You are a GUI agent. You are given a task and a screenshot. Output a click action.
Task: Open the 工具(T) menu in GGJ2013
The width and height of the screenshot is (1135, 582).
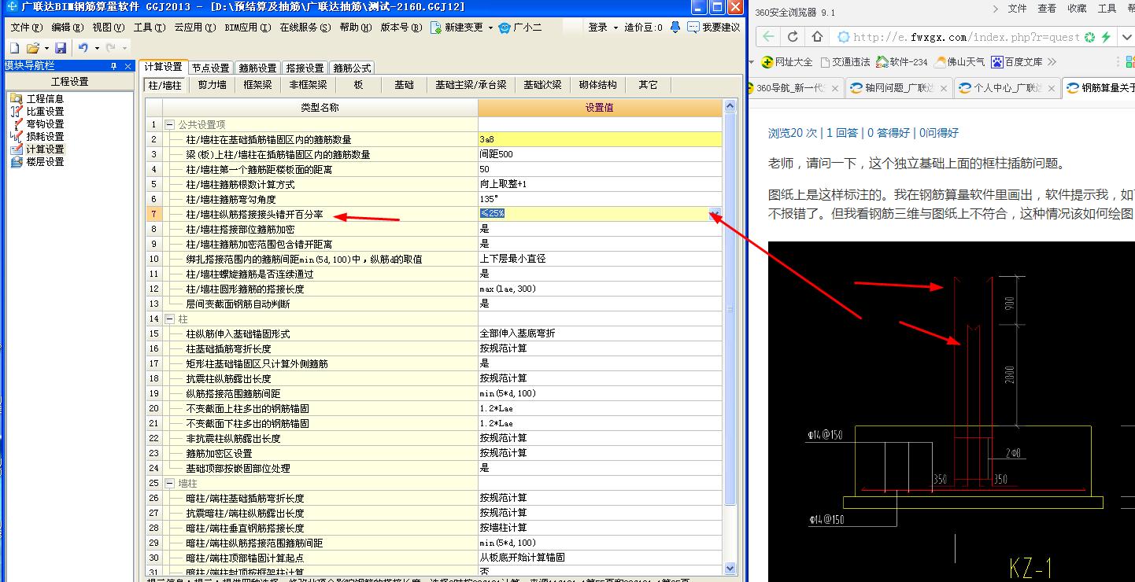pos(149,28)
